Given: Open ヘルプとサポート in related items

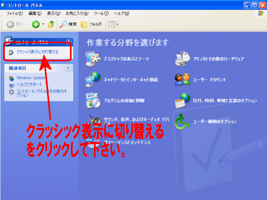Looking at the screenshot, I should point(29,84).
